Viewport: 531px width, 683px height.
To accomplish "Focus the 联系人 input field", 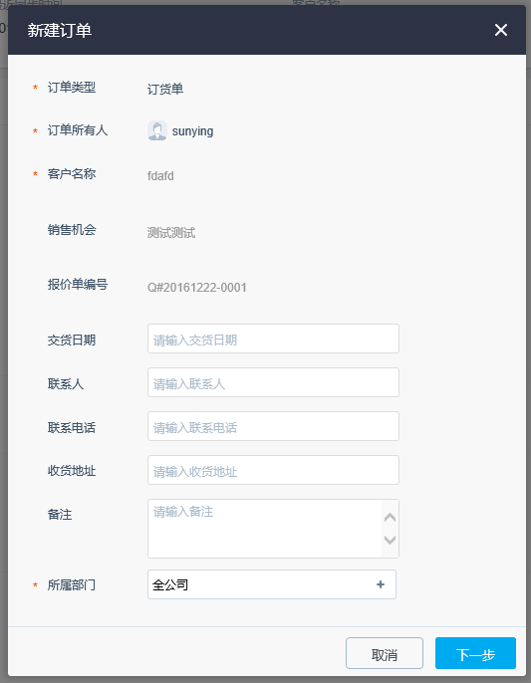I will (x=273, y=382).
